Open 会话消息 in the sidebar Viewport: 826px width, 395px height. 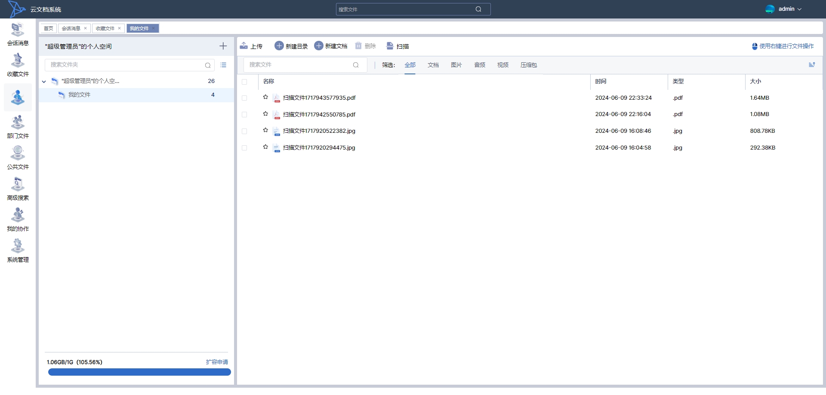(18, 34)
